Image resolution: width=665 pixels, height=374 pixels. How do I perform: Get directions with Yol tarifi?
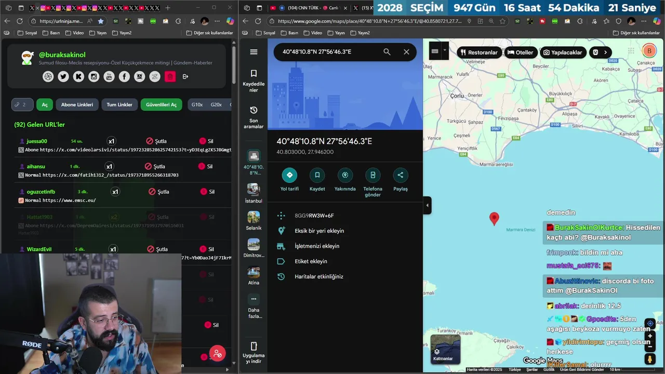pos(289,179)
